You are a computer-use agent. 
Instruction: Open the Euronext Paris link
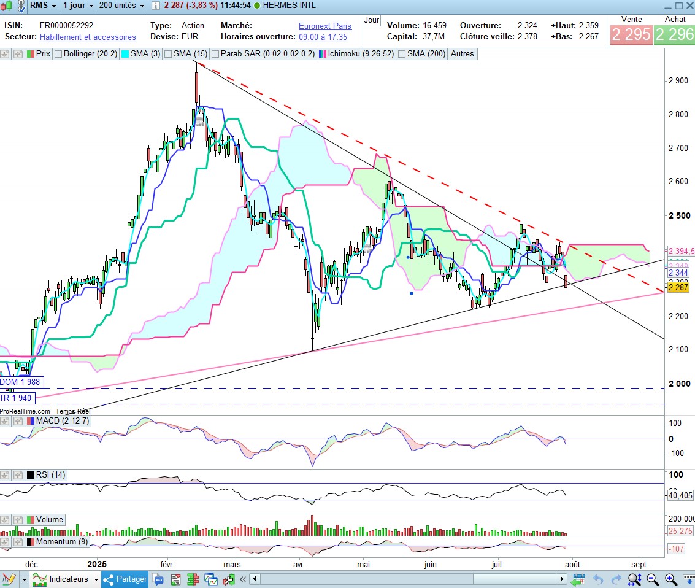coord(324,26)
